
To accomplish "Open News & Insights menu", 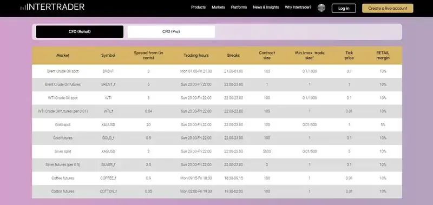I will click(266, 8).
